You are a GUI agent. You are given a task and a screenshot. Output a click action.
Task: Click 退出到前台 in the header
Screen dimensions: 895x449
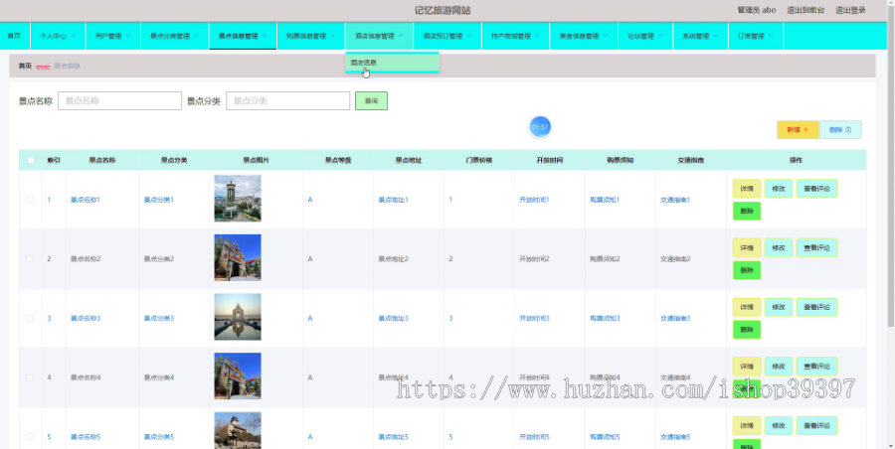(x=805, y=10)
